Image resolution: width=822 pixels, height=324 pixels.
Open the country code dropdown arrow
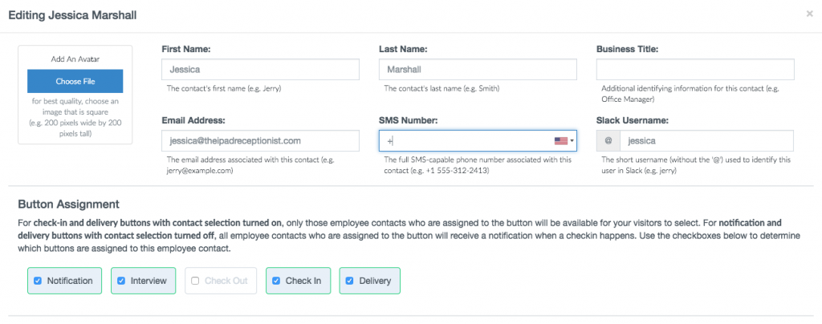tap(572, 141)
